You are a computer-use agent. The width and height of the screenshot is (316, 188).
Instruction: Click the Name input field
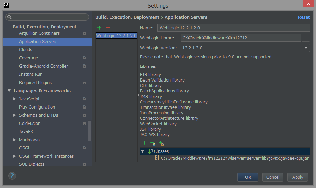(234, 28)
